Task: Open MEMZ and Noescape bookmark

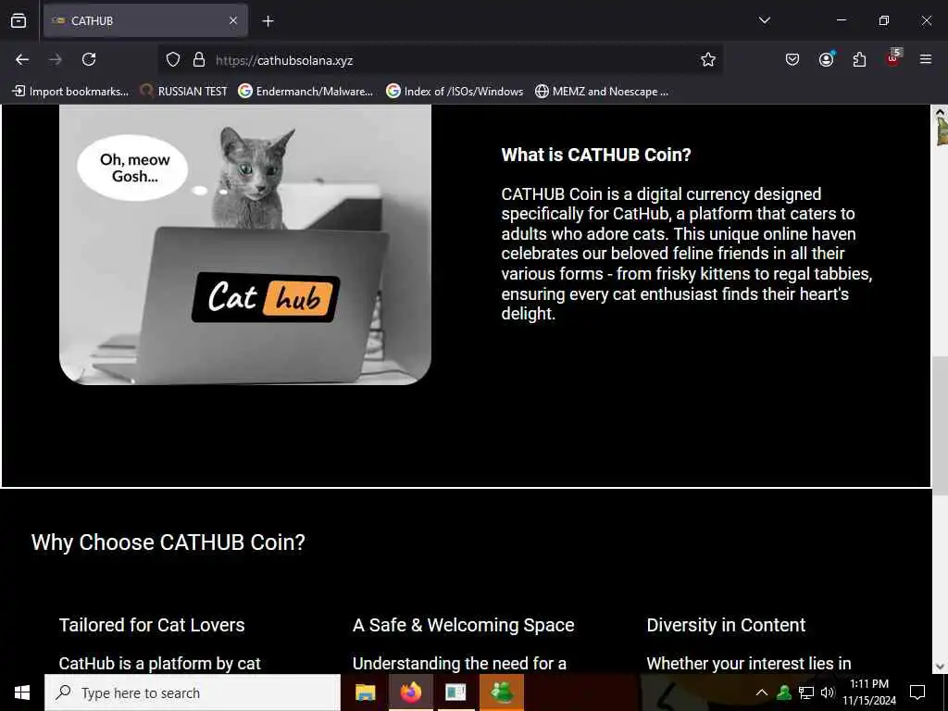Action: click(x=602, y=92)
